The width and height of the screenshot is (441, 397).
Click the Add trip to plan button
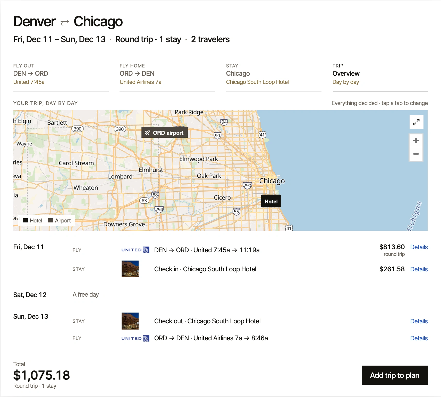[x=395, y=375]
